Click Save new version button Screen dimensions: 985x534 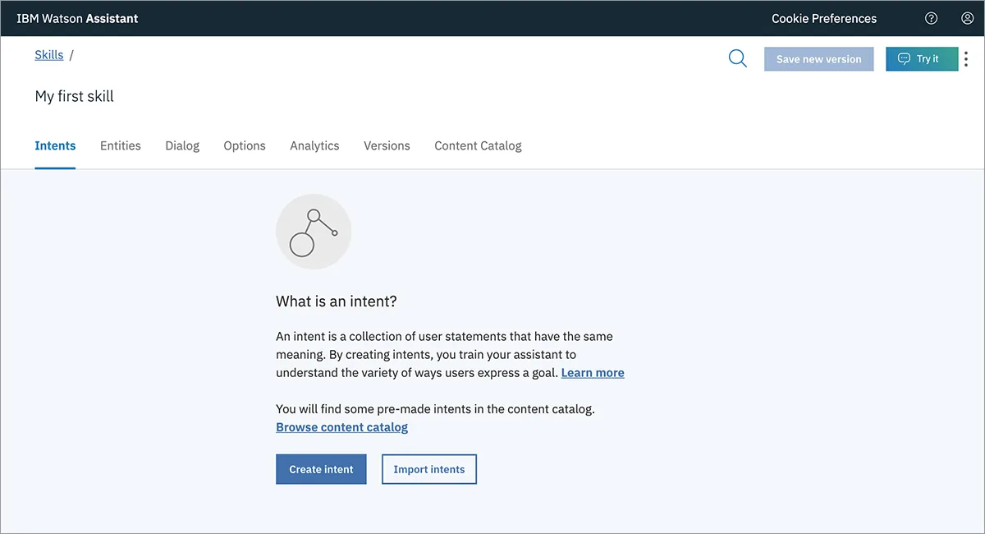coord(819,59)
